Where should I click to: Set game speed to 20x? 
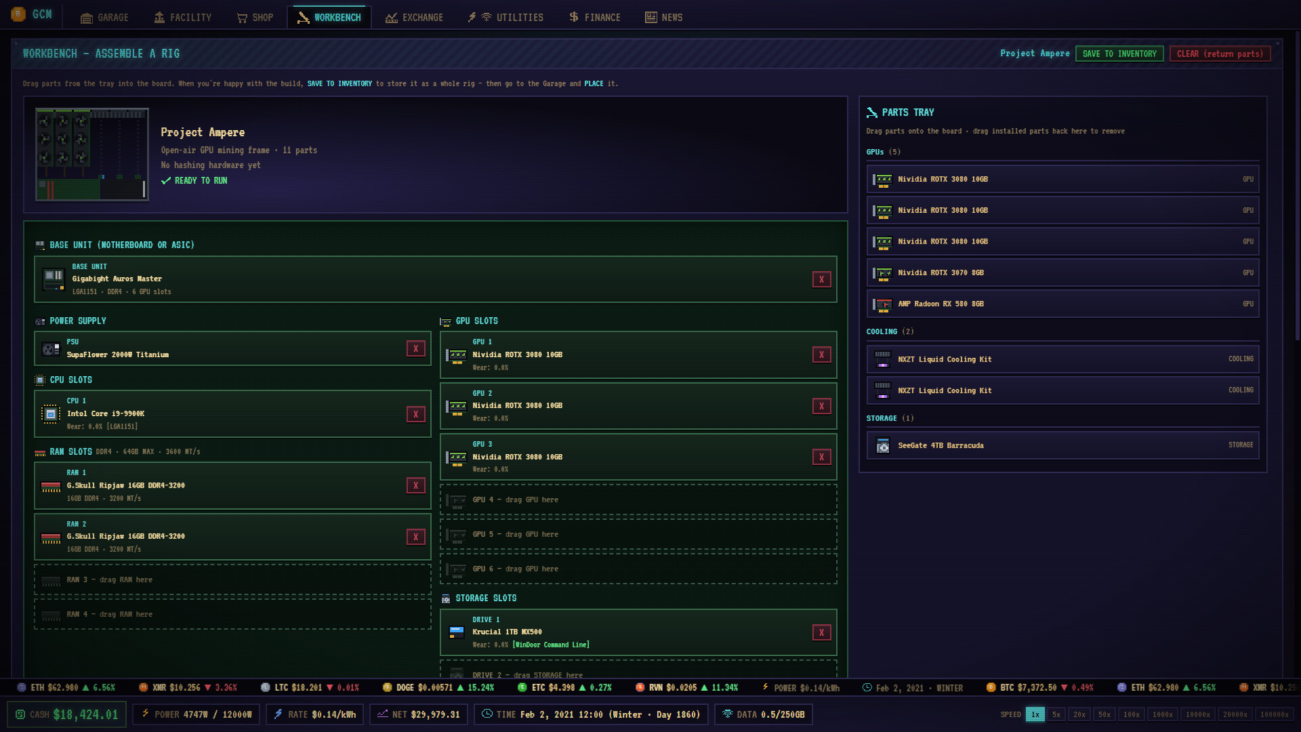(1079, 714)
